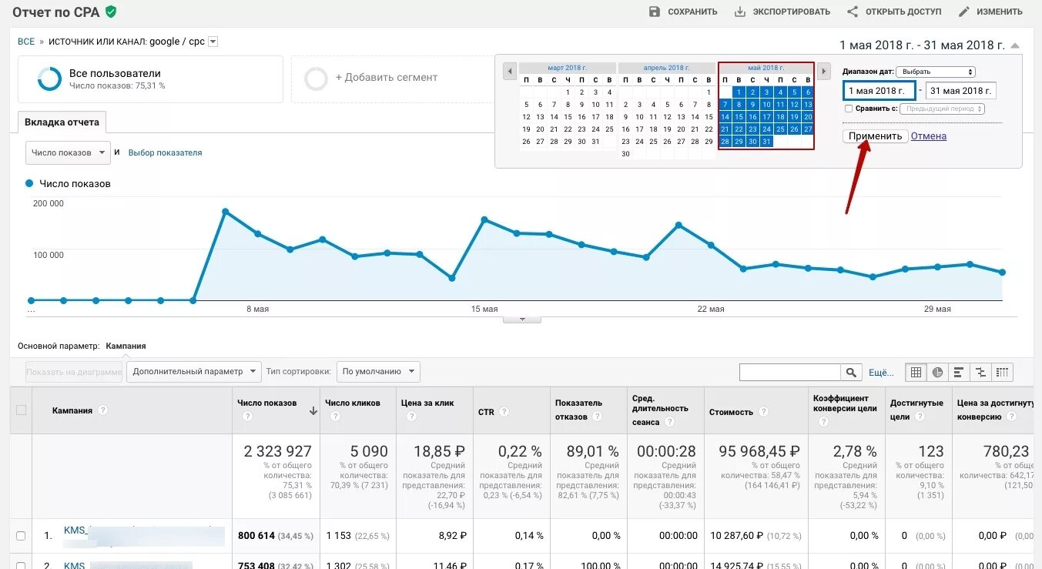Screen dimensions: 1042x569
Task: Select the Вкладка отчета tab
Action: [62, 122]
